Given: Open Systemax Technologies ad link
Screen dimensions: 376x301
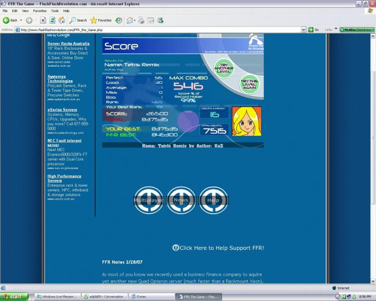Looking at the screenshot, I should (x=60, y=79).
